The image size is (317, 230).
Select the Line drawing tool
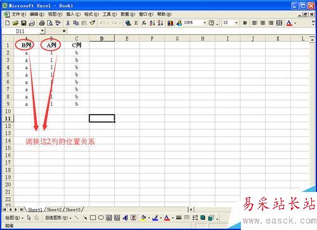77,217
